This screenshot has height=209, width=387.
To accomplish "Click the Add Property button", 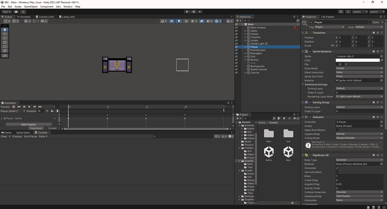I will [x=28, y=124].
